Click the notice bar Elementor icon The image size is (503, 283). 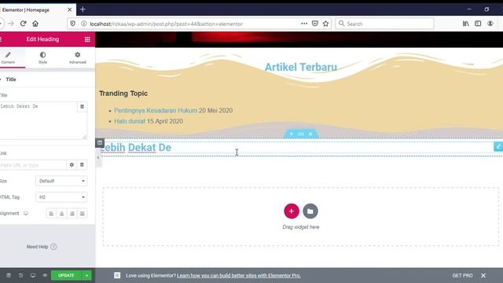(x=117, y=275)
